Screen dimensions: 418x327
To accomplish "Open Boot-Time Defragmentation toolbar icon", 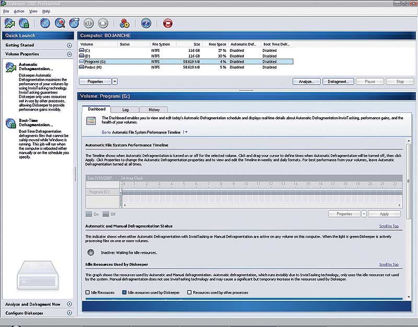I will tap(24, 23).
